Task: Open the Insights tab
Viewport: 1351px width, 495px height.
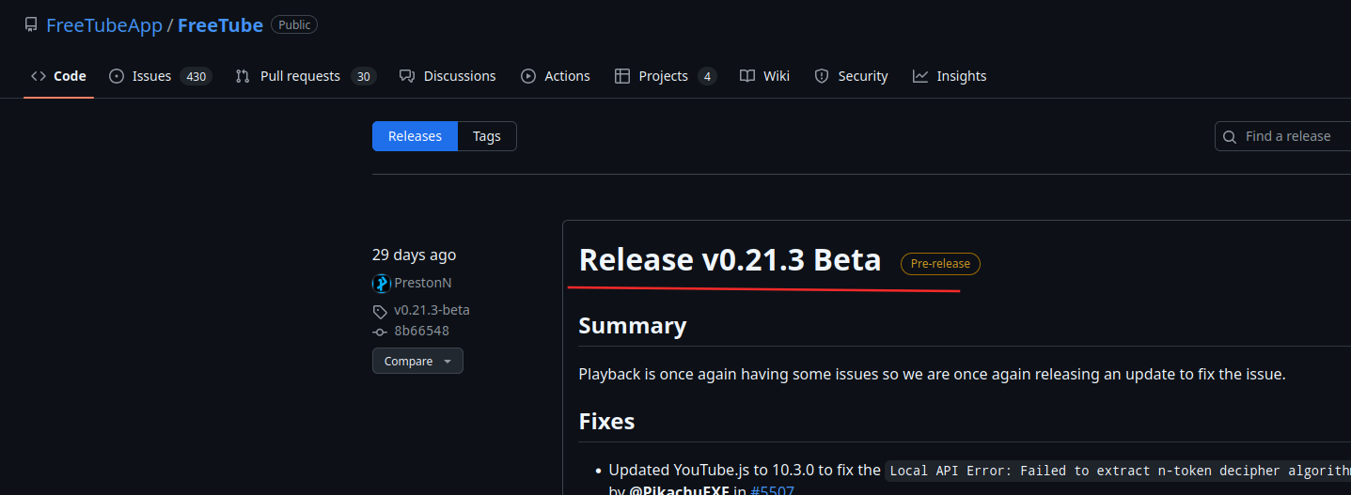Action: pyautogui.click(x=950, y=76)
